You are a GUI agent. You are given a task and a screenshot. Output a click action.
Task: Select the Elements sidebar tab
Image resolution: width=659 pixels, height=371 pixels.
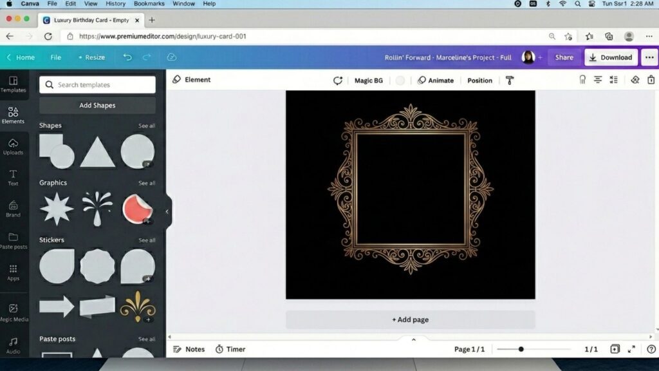point(13,115)
